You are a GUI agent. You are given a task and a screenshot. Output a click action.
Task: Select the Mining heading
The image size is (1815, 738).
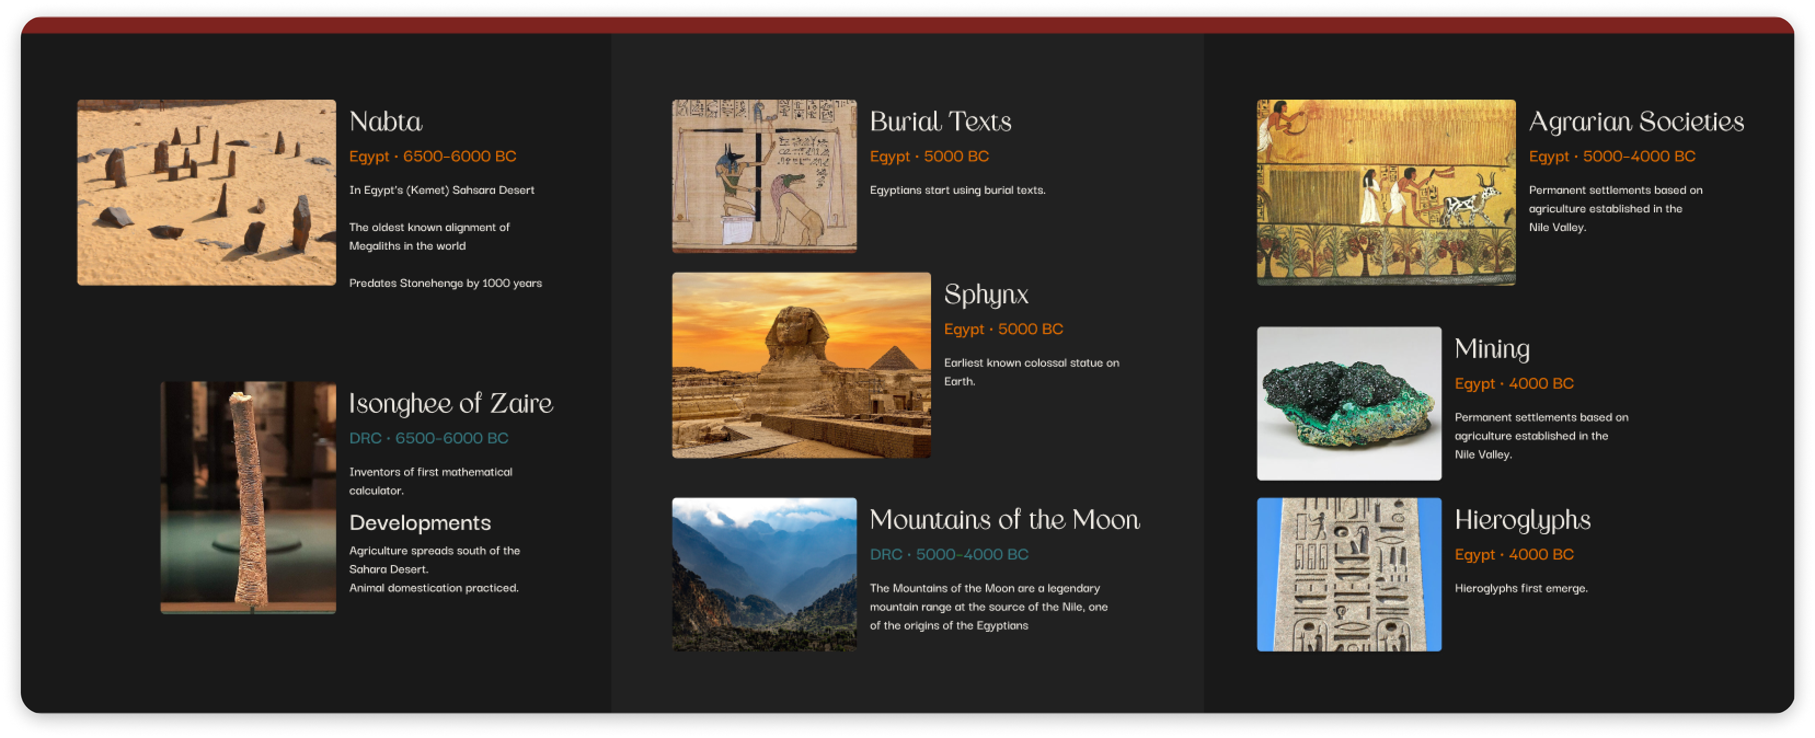point(1492,349)
